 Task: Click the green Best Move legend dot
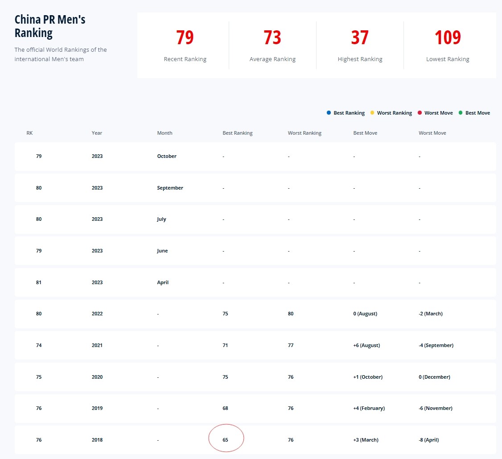pos(461,113)
